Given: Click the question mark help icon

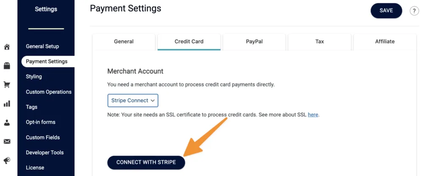Looking at the screenshot, I should pyautogui.click(x=414, y=11).
